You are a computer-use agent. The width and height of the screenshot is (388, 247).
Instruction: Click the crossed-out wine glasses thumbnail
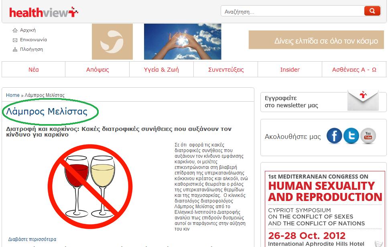(x=90, y=187)
